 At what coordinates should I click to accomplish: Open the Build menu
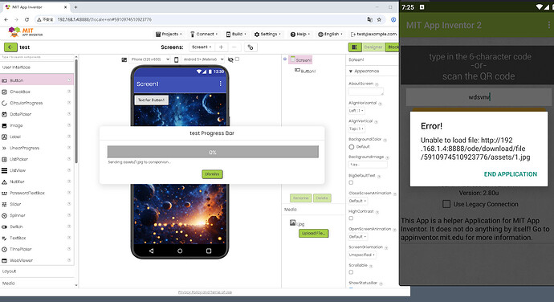tap(236, 34)
